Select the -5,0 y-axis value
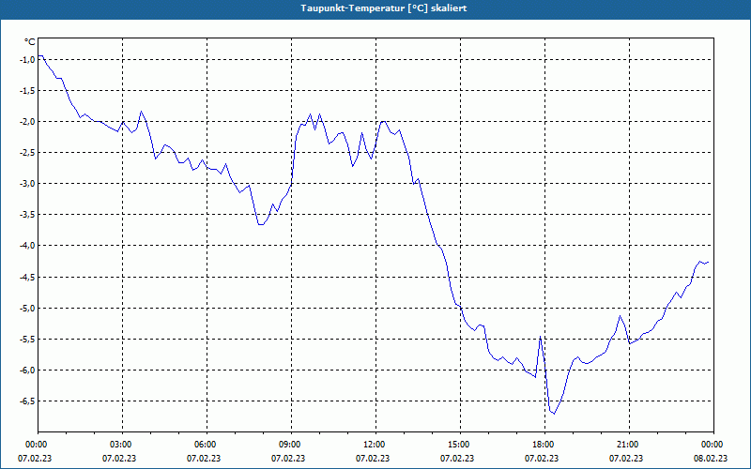The height and width of the screenshot is (469, 751). click(x=27, y=309)
